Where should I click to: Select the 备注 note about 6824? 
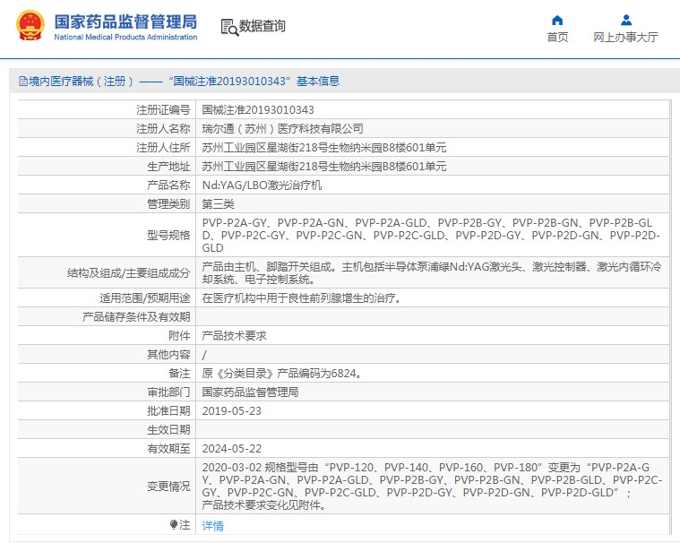(281, 374)
